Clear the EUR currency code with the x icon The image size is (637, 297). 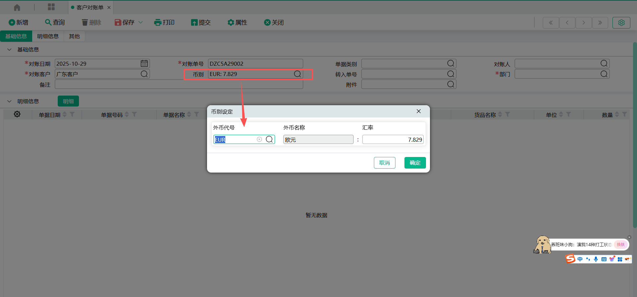(x=259, y=139)
